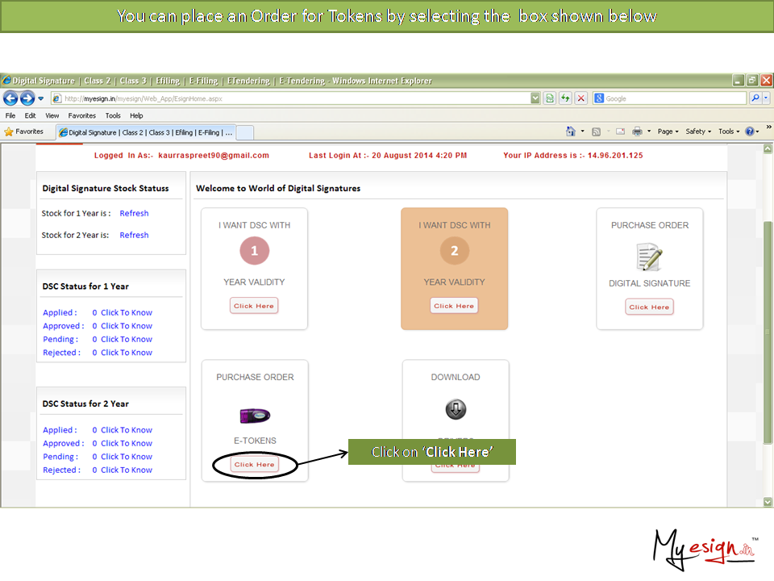Click the browser Forward arrow button
Image resolution: width=774 pixels, height=581 pixels.
(27, 98)
